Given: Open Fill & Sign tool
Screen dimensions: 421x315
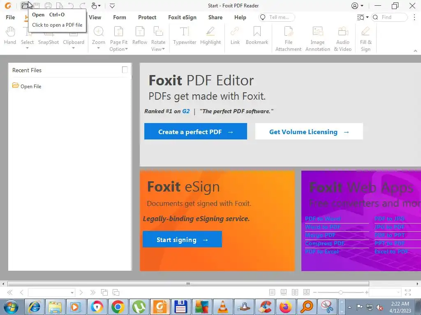Looking at the screenshot, I should (365, 39).
